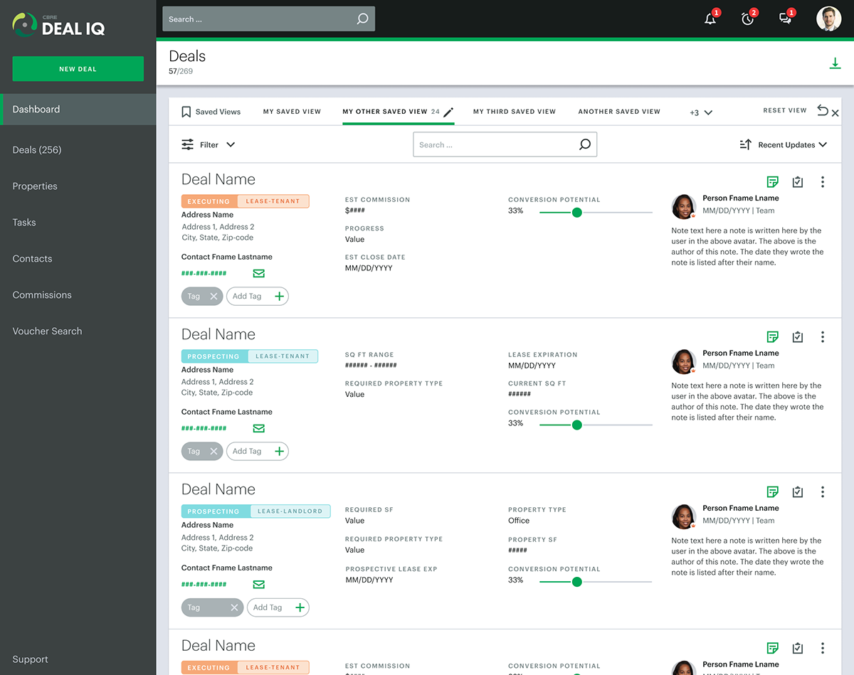Open kebab menu on Prospecting Lease-Tenant deal
Image resolution: width=854 pixels, height=675 pixels.
823,337
